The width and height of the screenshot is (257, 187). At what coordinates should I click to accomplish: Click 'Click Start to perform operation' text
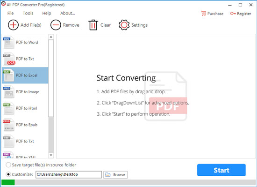click(134, 114)
